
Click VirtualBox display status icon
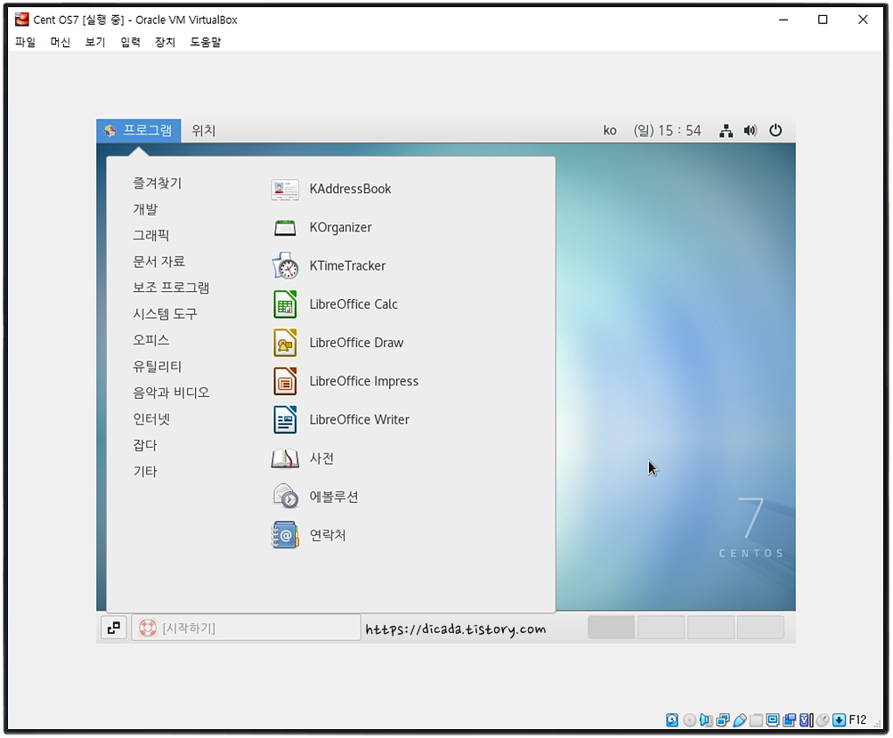coord(773,720)
